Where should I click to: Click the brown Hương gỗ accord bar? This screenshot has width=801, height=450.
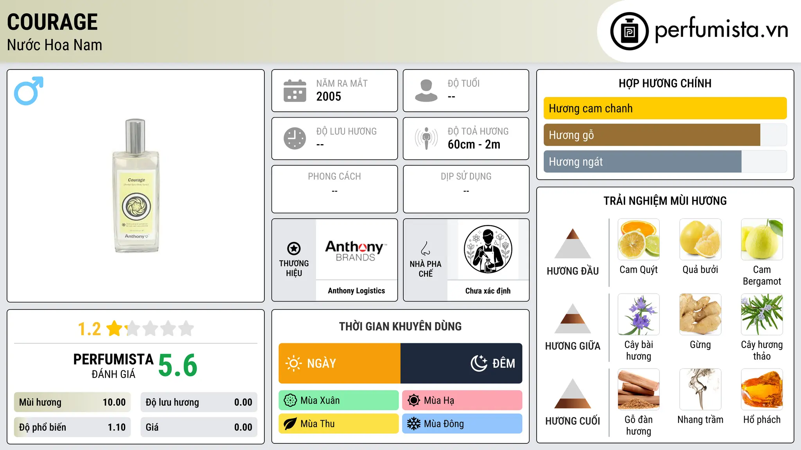pyautogui.click(x=652, y=135)
